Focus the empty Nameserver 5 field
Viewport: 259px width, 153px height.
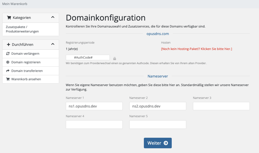pyautogui.click(x=158, y=124)
